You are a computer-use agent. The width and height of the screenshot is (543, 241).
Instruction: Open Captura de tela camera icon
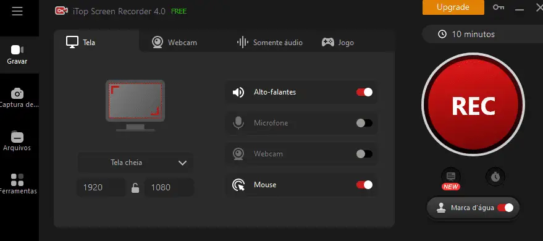coord(17,93)
